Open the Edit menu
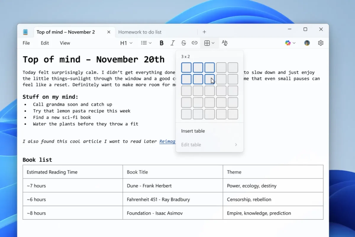This screenshot has height=237, width=355. tap(44, 43)
